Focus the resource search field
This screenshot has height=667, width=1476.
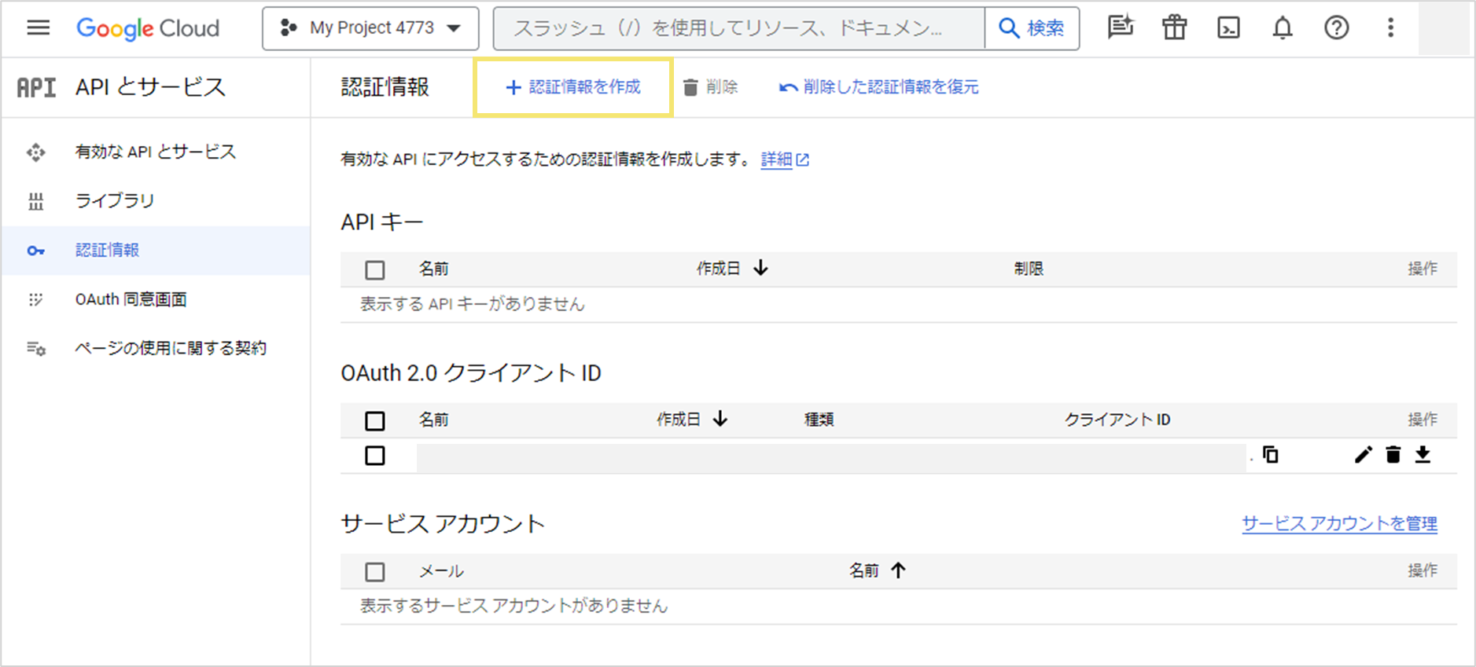(738, 28)
